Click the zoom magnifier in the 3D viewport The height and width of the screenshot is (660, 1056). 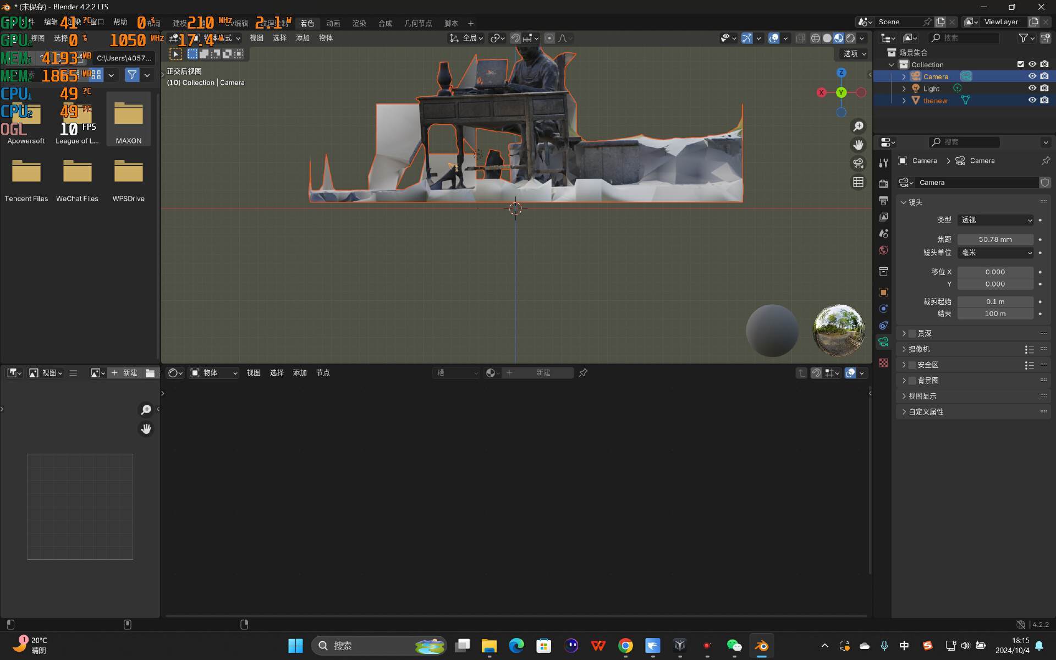click(x=858, y=127)
